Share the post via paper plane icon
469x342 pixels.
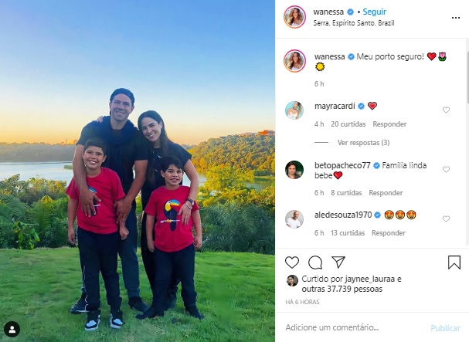[338, 262]
